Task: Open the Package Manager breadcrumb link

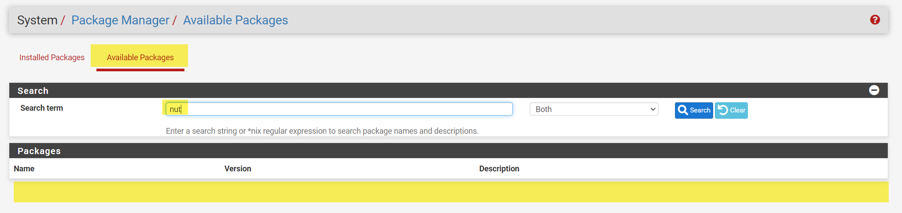Action: coord(120,20)
